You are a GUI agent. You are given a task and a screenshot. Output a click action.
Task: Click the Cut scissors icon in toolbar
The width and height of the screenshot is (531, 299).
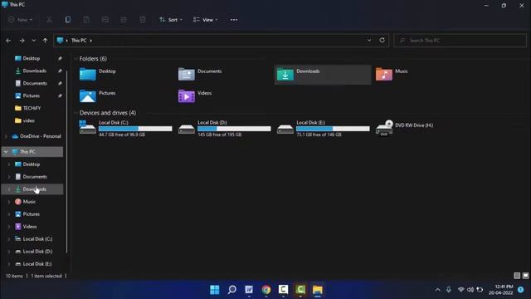click(x=49, y=20)
